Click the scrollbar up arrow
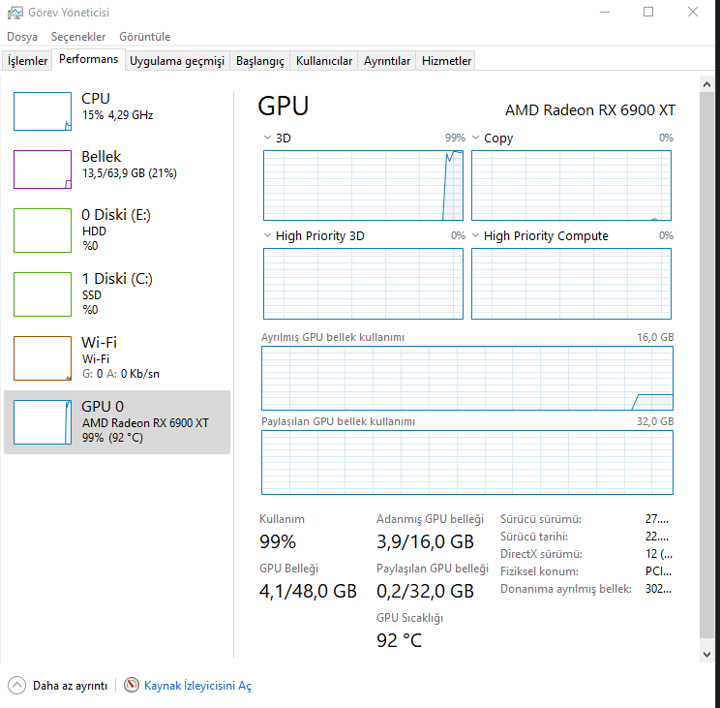 click(706, 84)
